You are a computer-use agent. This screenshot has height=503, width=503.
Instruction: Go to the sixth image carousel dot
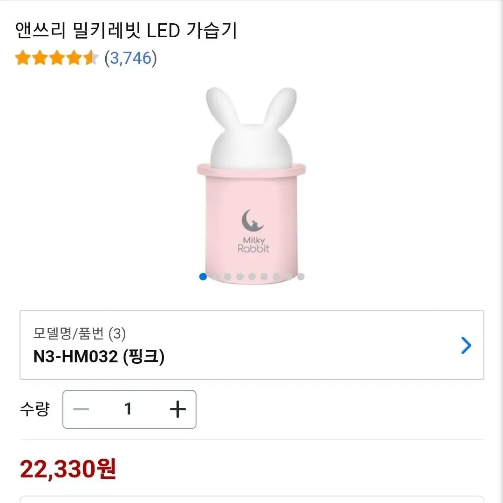264,277
